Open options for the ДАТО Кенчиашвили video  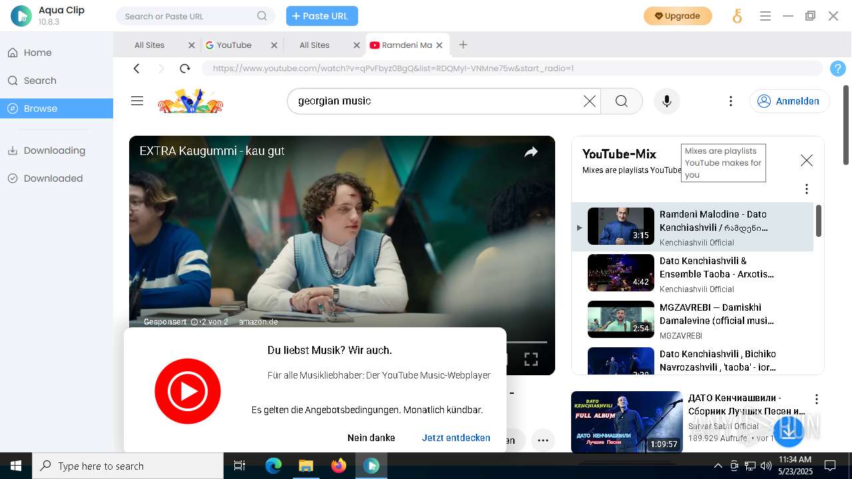(x=817, y=399)
